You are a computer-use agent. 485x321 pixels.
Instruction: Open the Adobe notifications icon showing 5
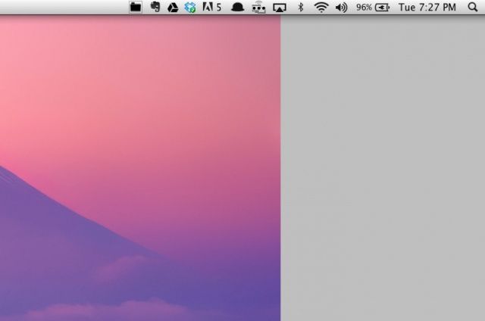click(x=212, y=7)
